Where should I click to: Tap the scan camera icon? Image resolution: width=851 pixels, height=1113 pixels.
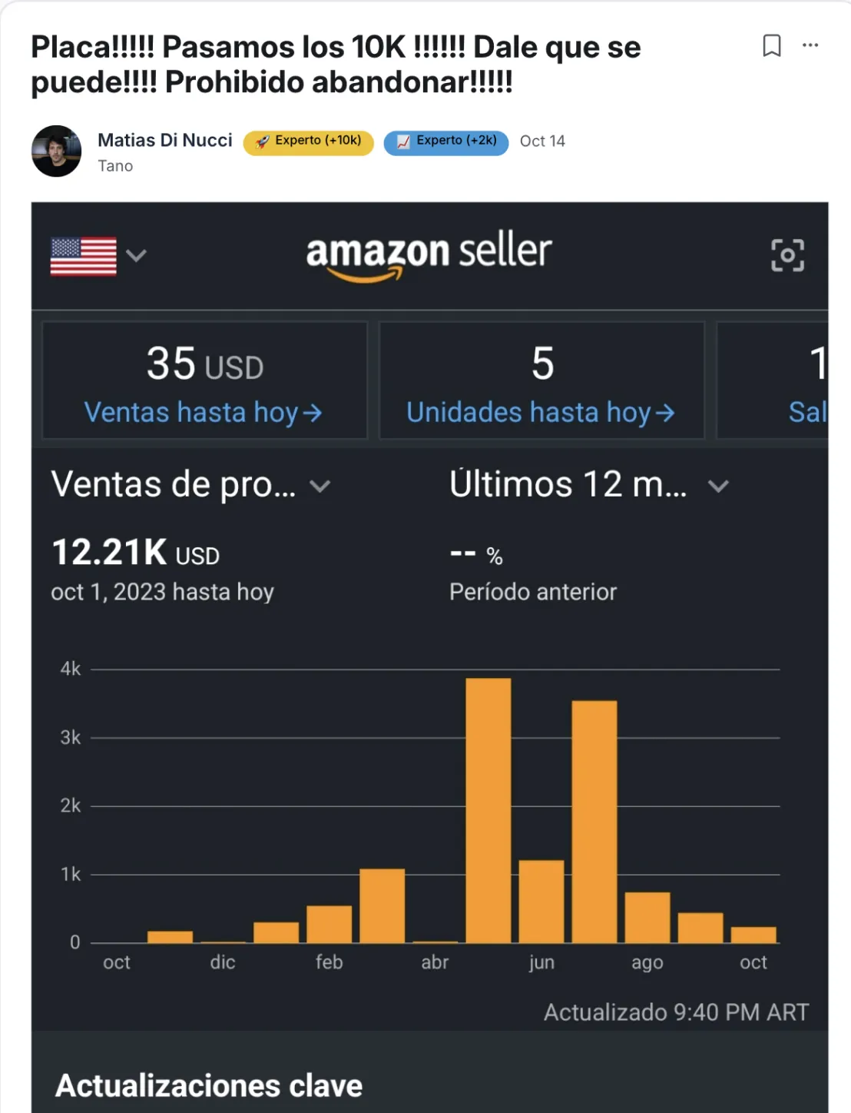click(787, 255)
